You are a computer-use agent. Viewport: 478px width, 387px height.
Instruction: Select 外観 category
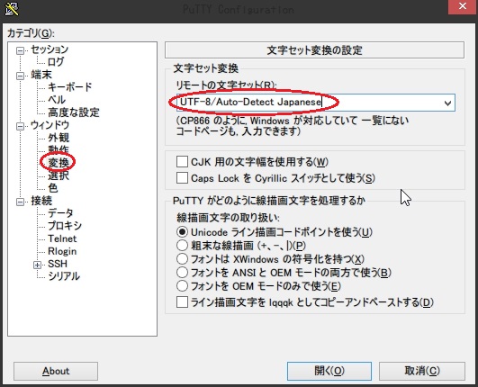point(59,138)
